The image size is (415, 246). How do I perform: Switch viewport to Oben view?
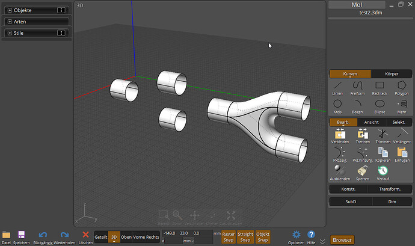pos(126,237)
